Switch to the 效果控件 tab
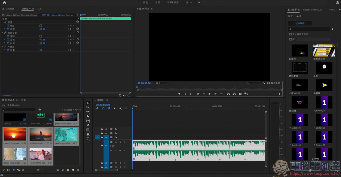 point(26,9)
